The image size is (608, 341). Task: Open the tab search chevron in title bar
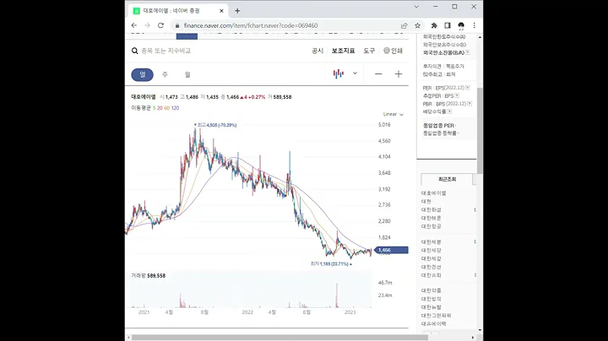[416, 7]
